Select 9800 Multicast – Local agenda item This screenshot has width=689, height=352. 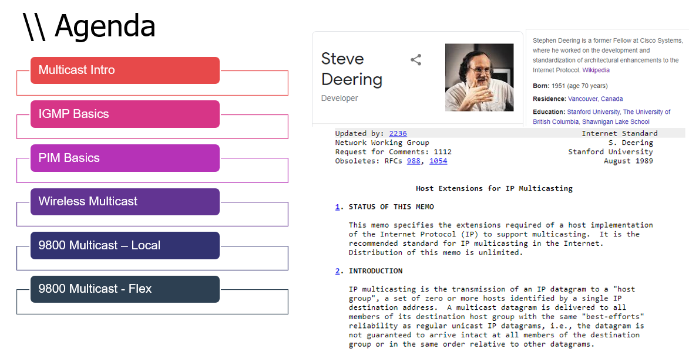coord(125,245)
